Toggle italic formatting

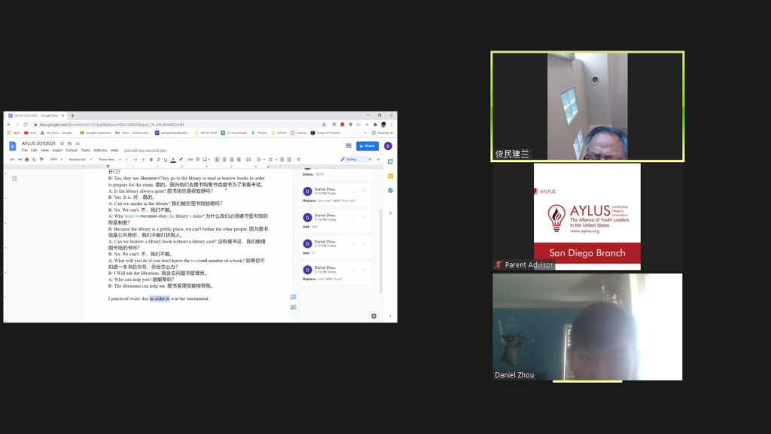click(158, 160)
